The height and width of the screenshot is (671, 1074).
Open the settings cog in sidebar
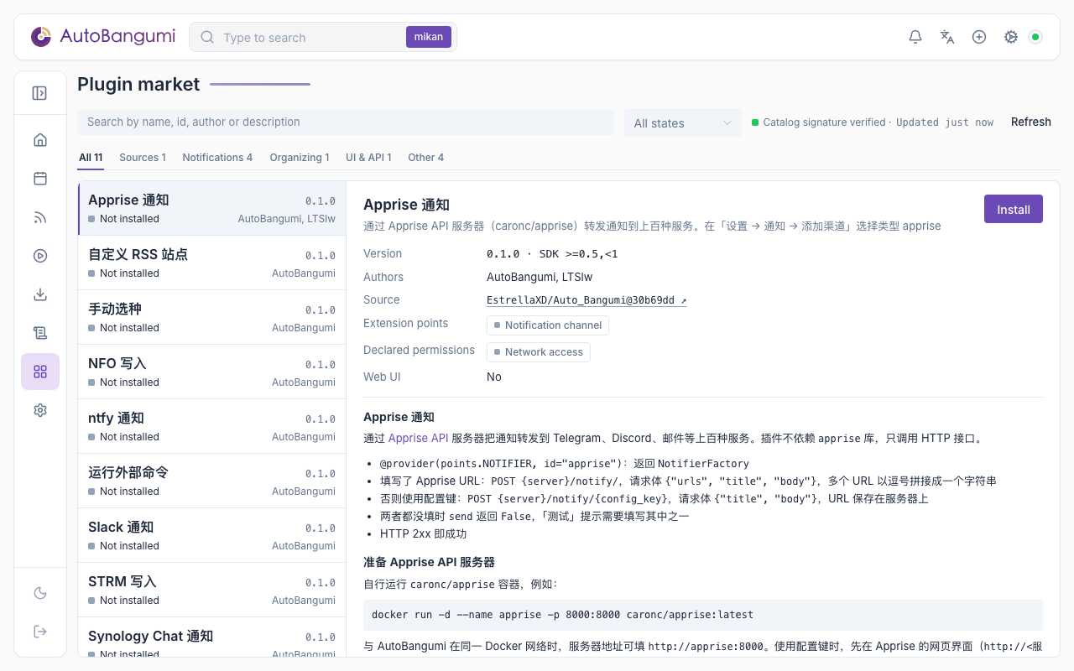40,410
